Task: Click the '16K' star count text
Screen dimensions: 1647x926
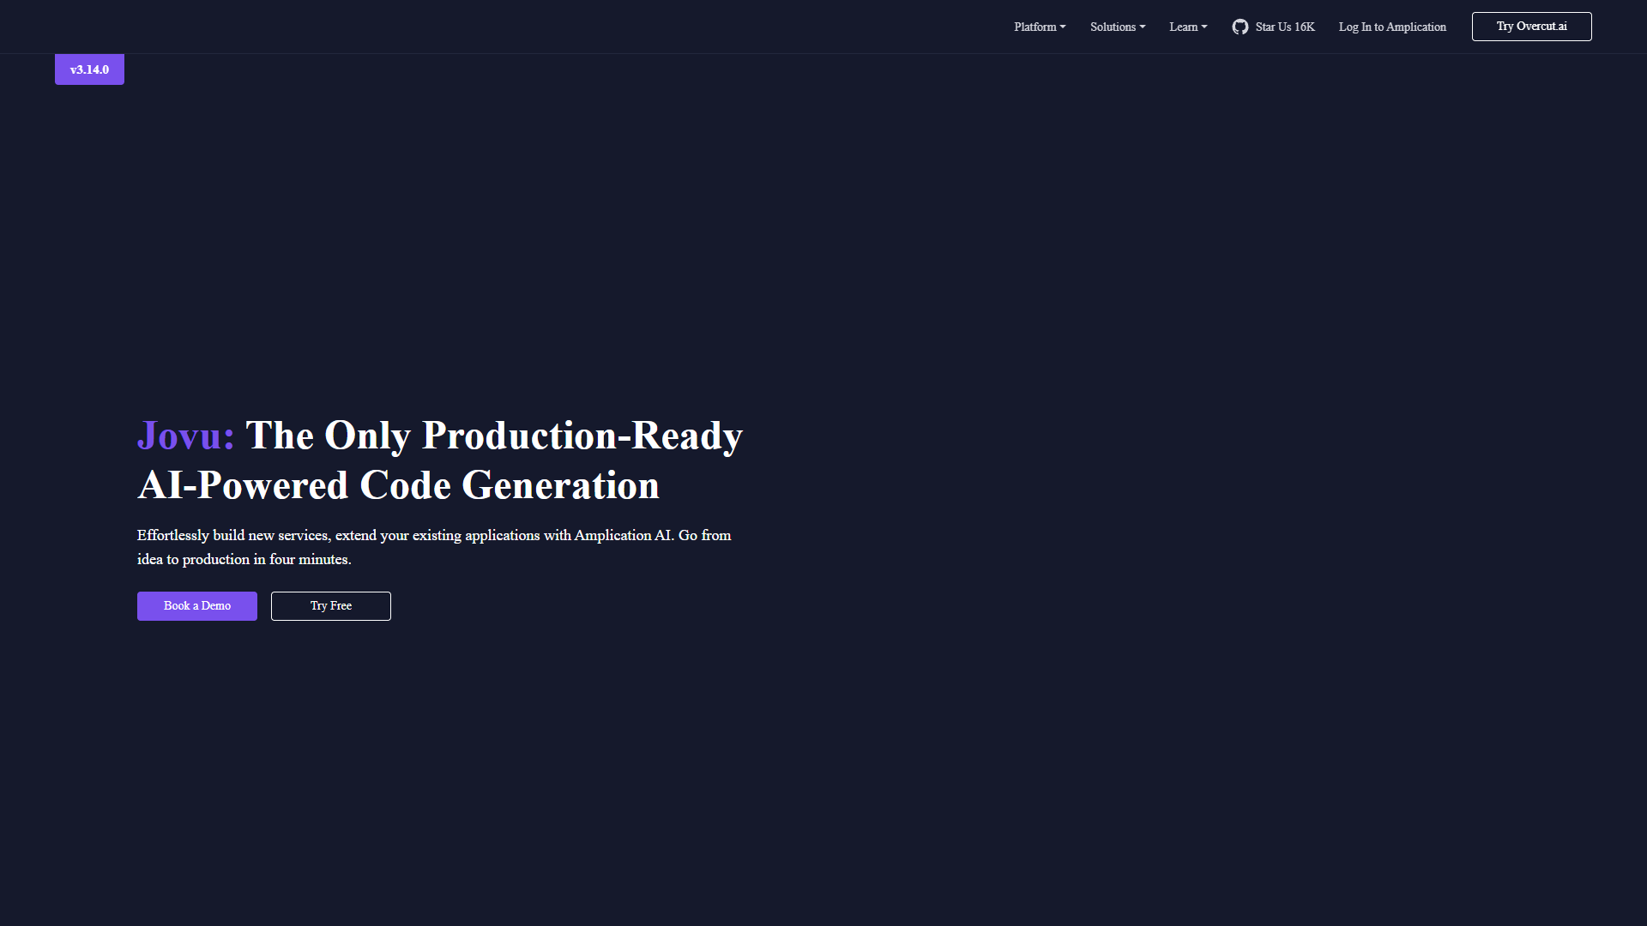Action: (x=1305, y=27)
